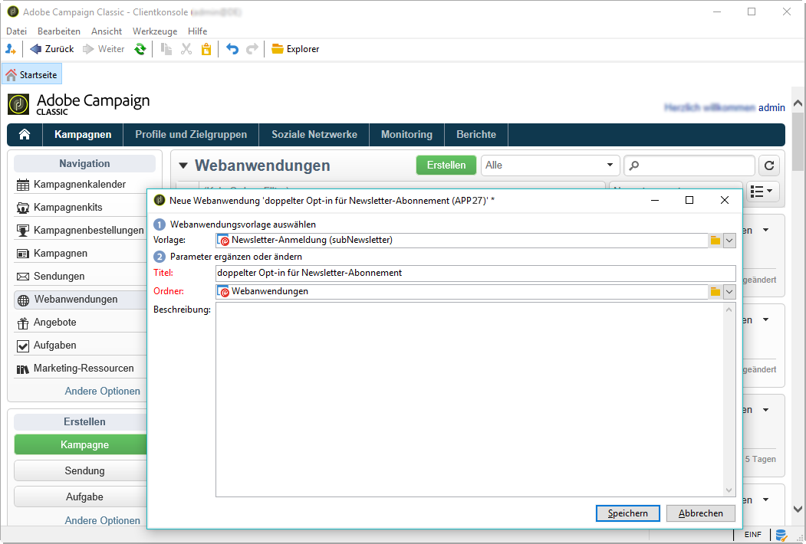
Task: Maximize the Neue Webanwendung dialog
Action: pos(689,200)
